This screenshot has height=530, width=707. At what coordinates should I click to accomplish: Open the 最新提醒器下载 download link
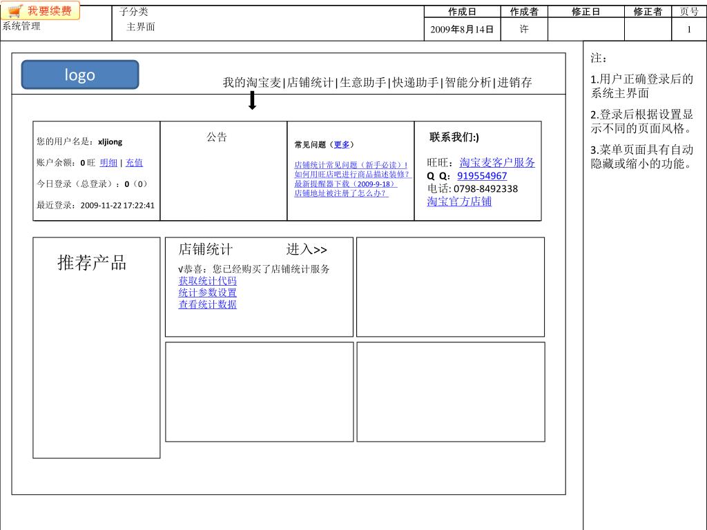(345, 184)
